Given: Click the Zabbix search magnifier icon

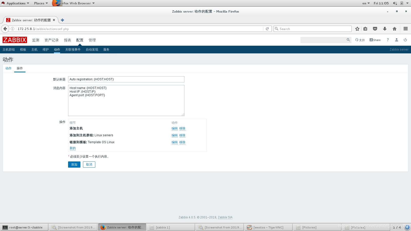Looking at the screenshot, I should [348, 40].
